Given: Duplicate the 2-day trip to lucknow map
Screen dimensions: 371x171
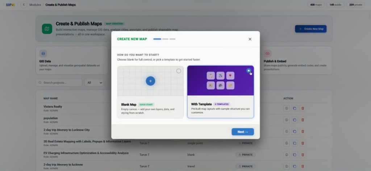Looking at the screenshot, I should coord(295,166).
